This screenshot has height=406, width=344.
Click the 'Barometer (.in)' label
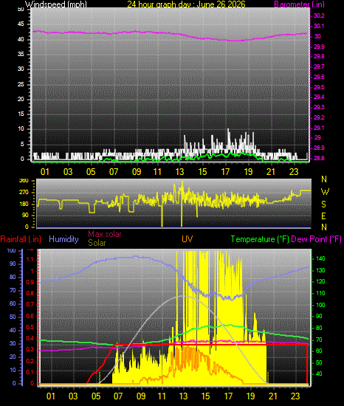[x=299, y=4]
